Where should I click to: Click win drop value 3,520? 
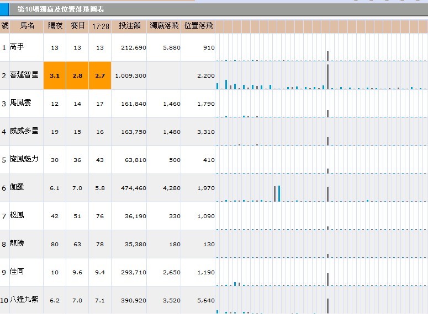click(x=172, y=300)
